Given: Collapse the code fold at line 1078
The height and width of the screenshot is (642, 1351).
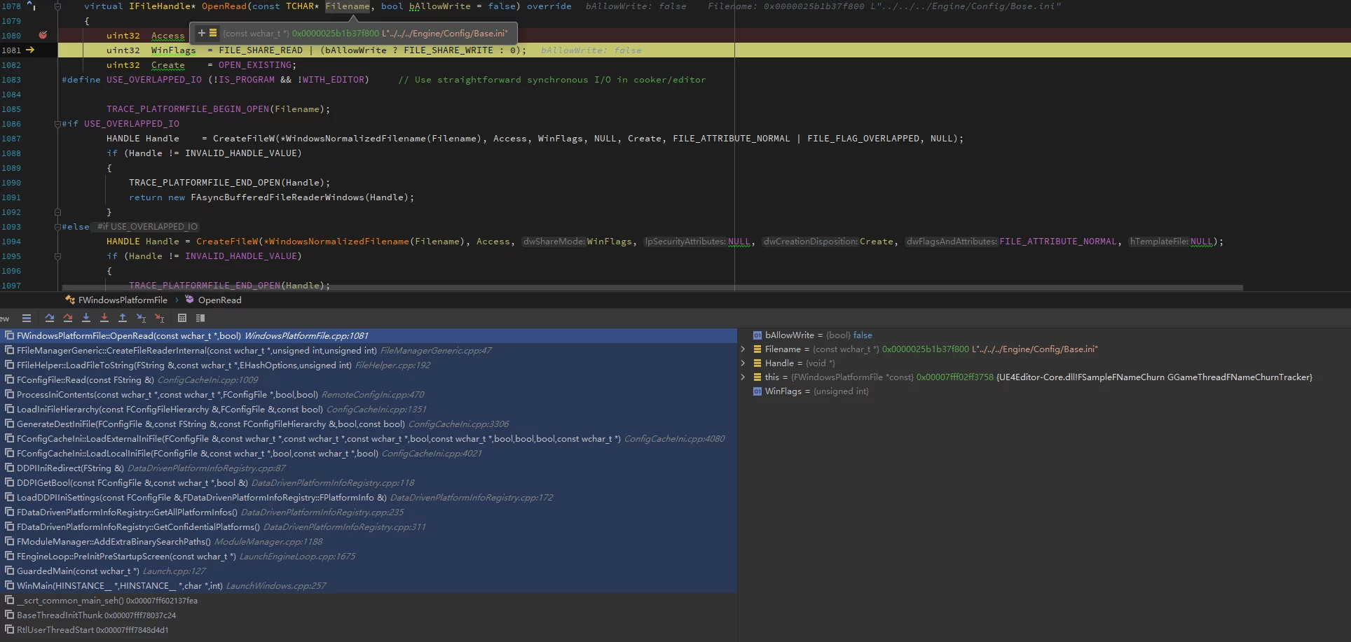Looking at the screenshot, I should coord(57,6).
